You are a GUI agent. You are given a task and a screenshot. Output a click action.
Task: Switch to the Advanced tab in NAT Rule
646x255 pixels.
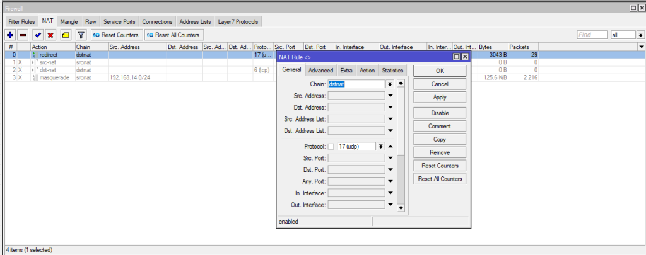click(320, 71)
